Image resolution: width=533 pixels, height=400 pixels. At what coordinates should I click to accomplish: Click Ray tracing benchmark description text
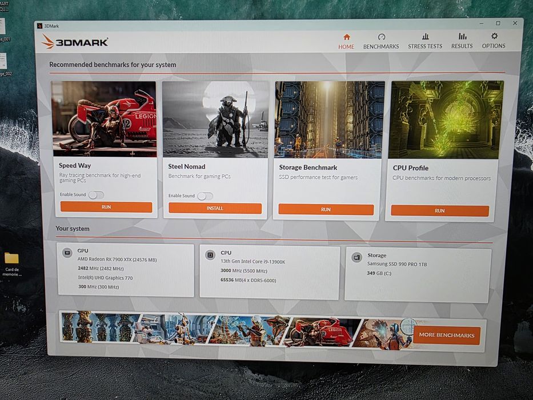click(99, 178)
